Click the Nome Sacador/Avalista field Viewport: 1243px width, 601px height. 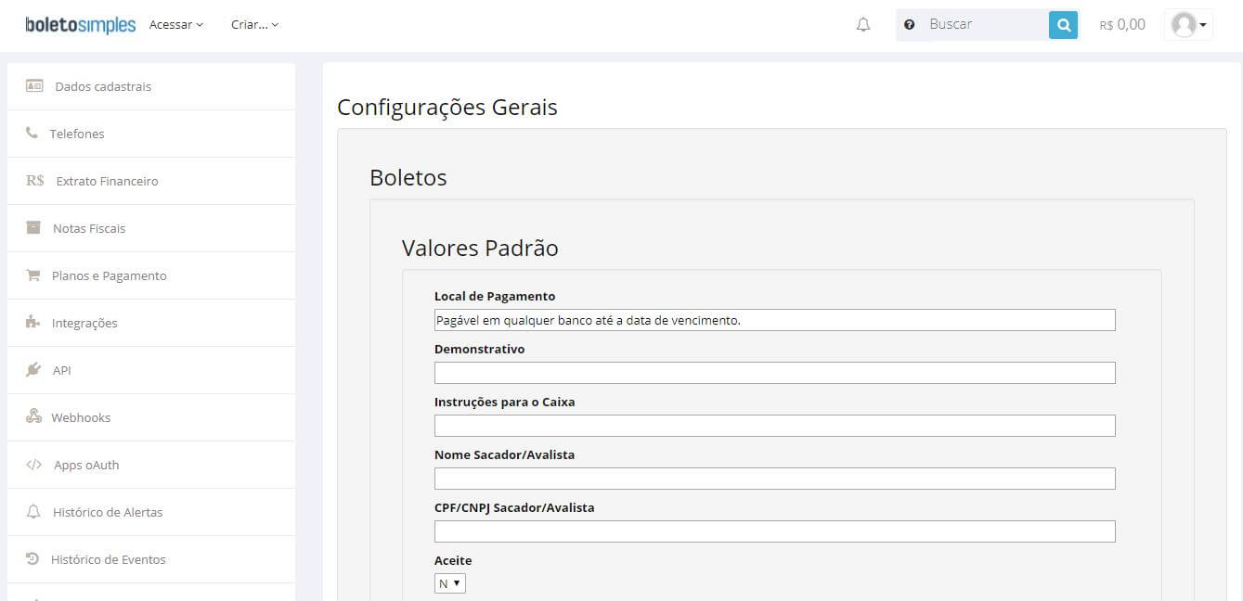(774, 479)
